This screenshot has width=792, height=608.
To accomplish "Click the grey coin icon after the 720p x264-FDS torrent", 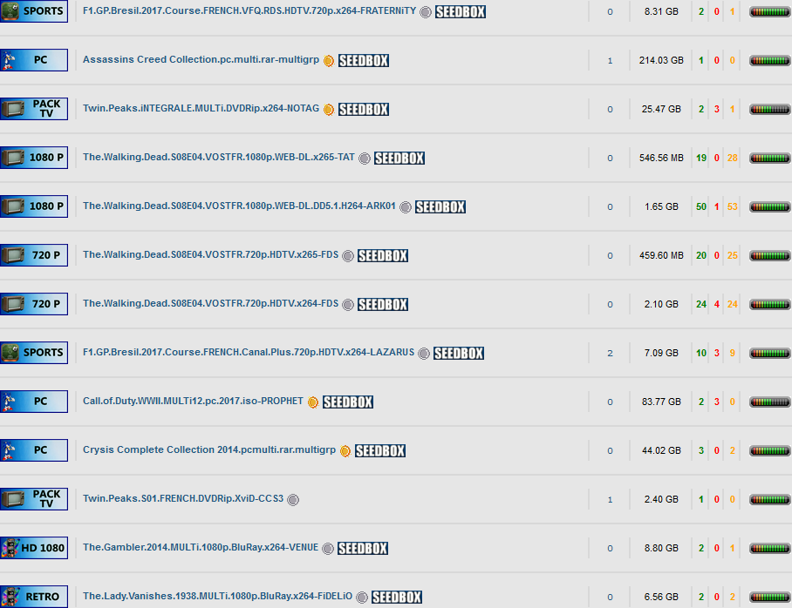I will click(348, 305).
